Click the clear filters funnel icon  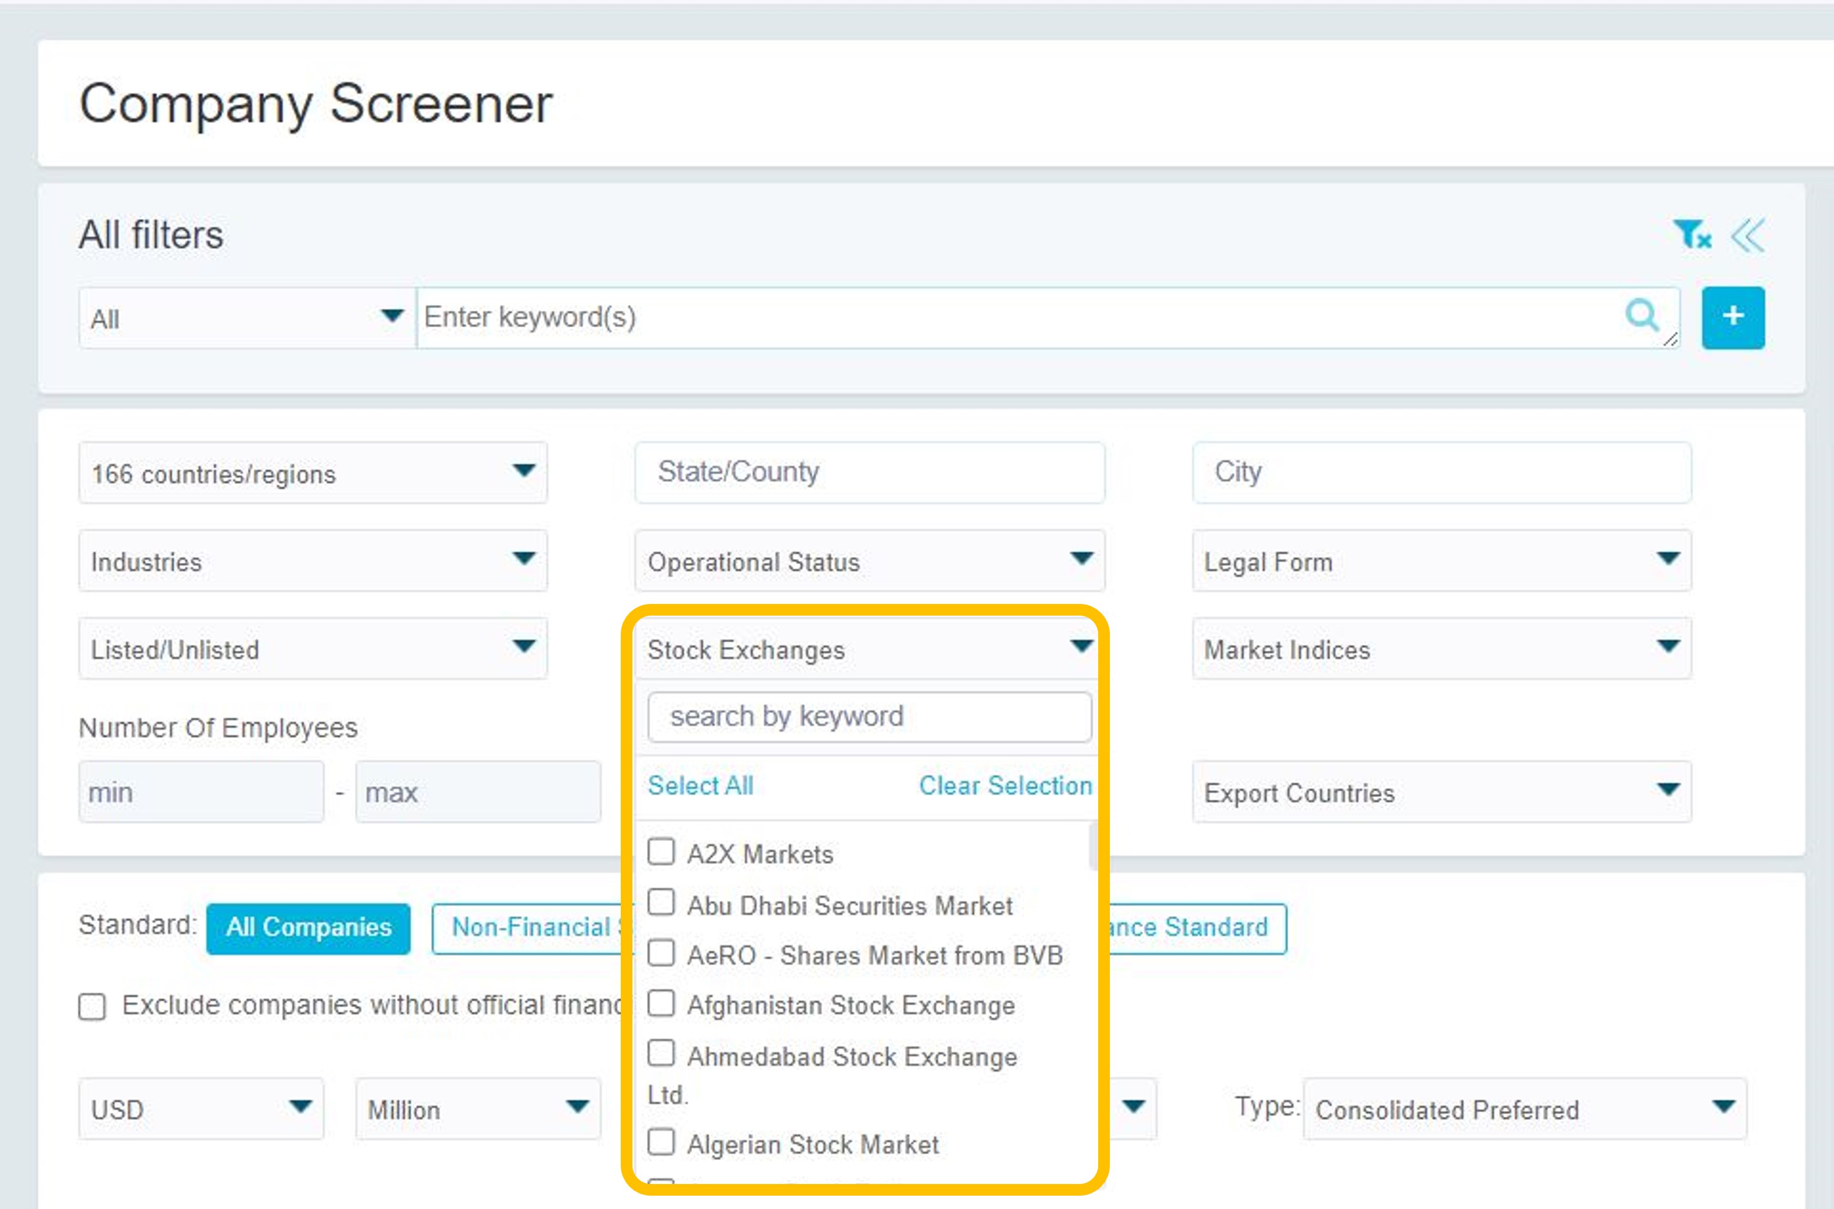coord(1691,234)
